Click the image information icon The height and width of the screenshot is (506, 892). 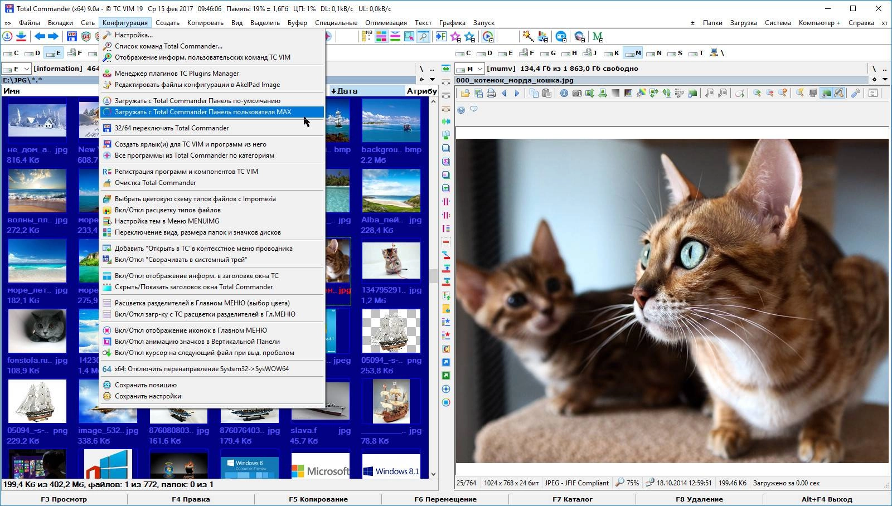point(564,93)
